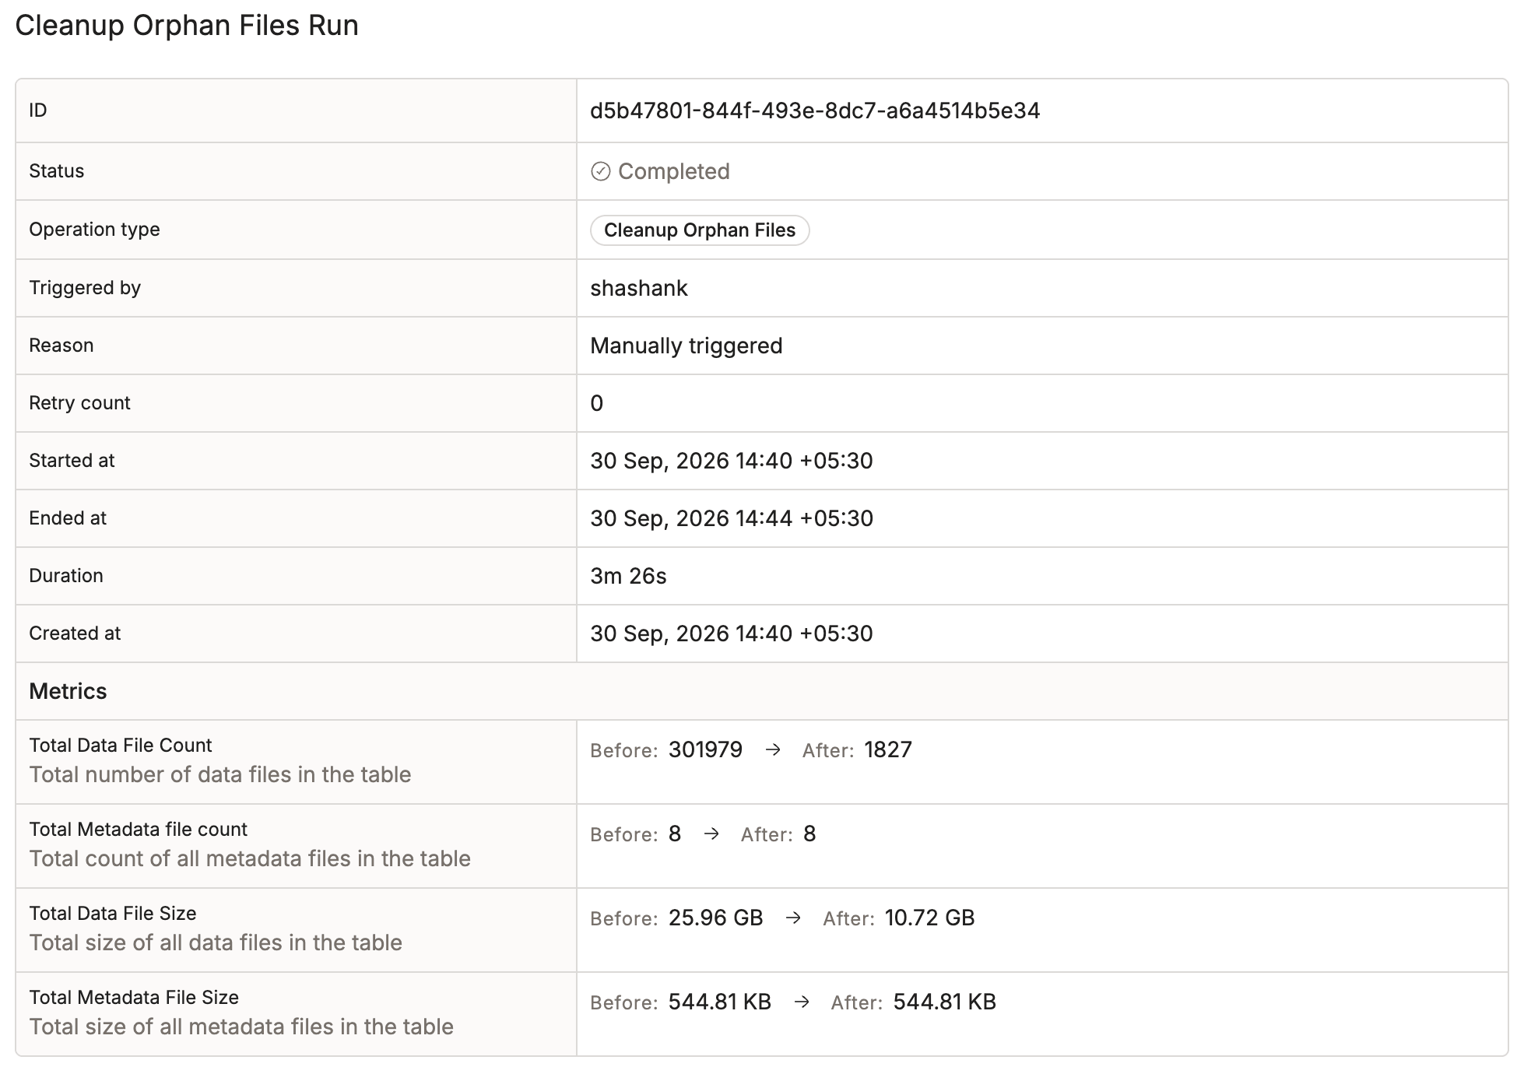Click the description Total number of data files in the table

[x=220, y=774]
